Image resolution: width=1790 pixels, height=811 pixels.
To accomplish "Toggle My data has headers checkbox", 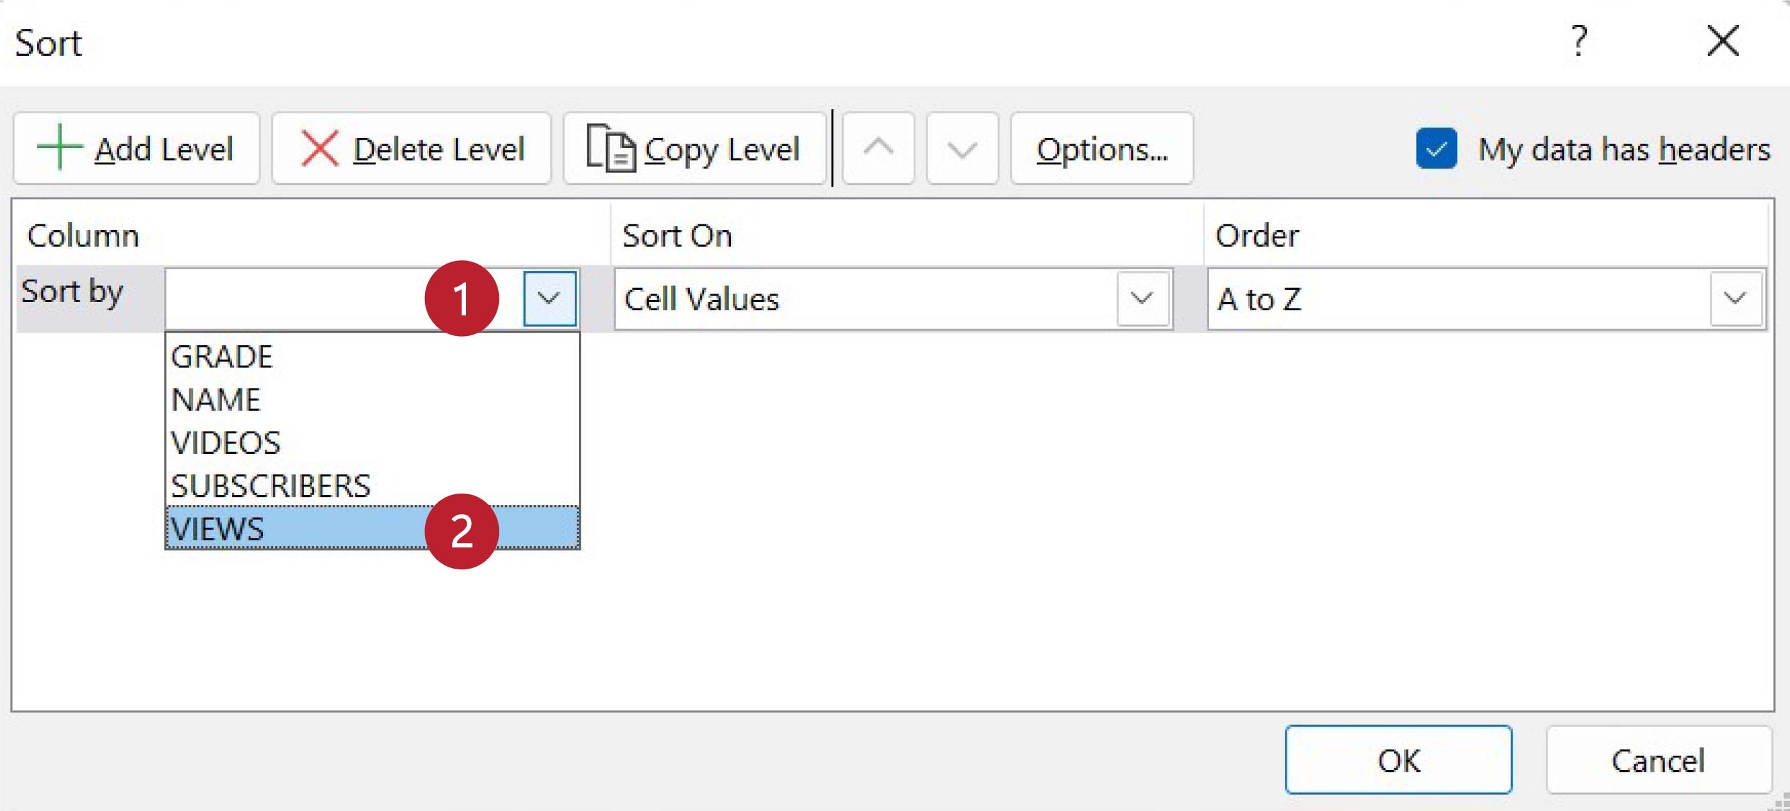I will click(x=1436, y=148).
